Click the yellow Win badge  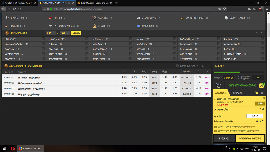pos(262,85)
